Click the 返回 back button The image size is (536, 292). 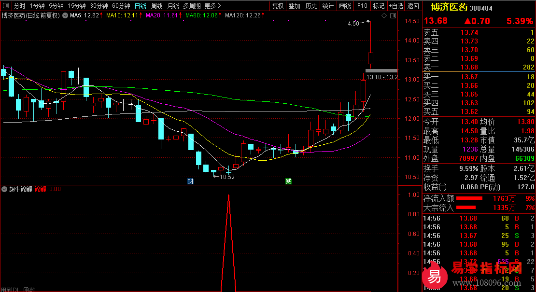(413, 6)
